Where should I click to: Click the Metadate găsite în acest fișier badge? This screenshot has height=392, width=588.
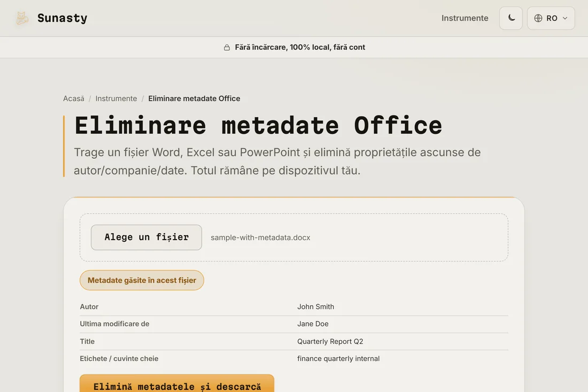pos(142,280)
